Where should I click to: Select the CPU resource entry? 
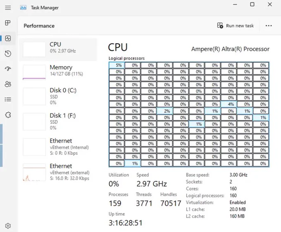coord(58,50)
